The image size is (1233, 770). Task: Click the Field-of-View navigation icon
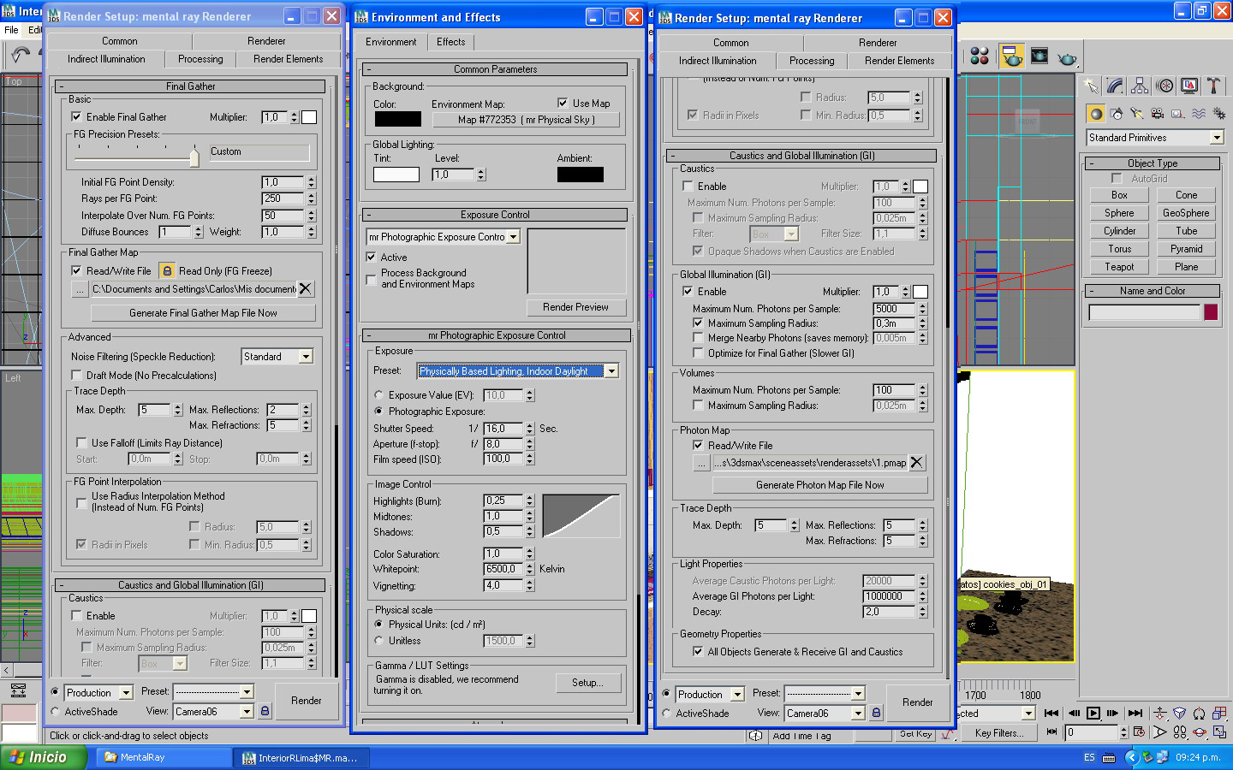[x=1159, y=732]
